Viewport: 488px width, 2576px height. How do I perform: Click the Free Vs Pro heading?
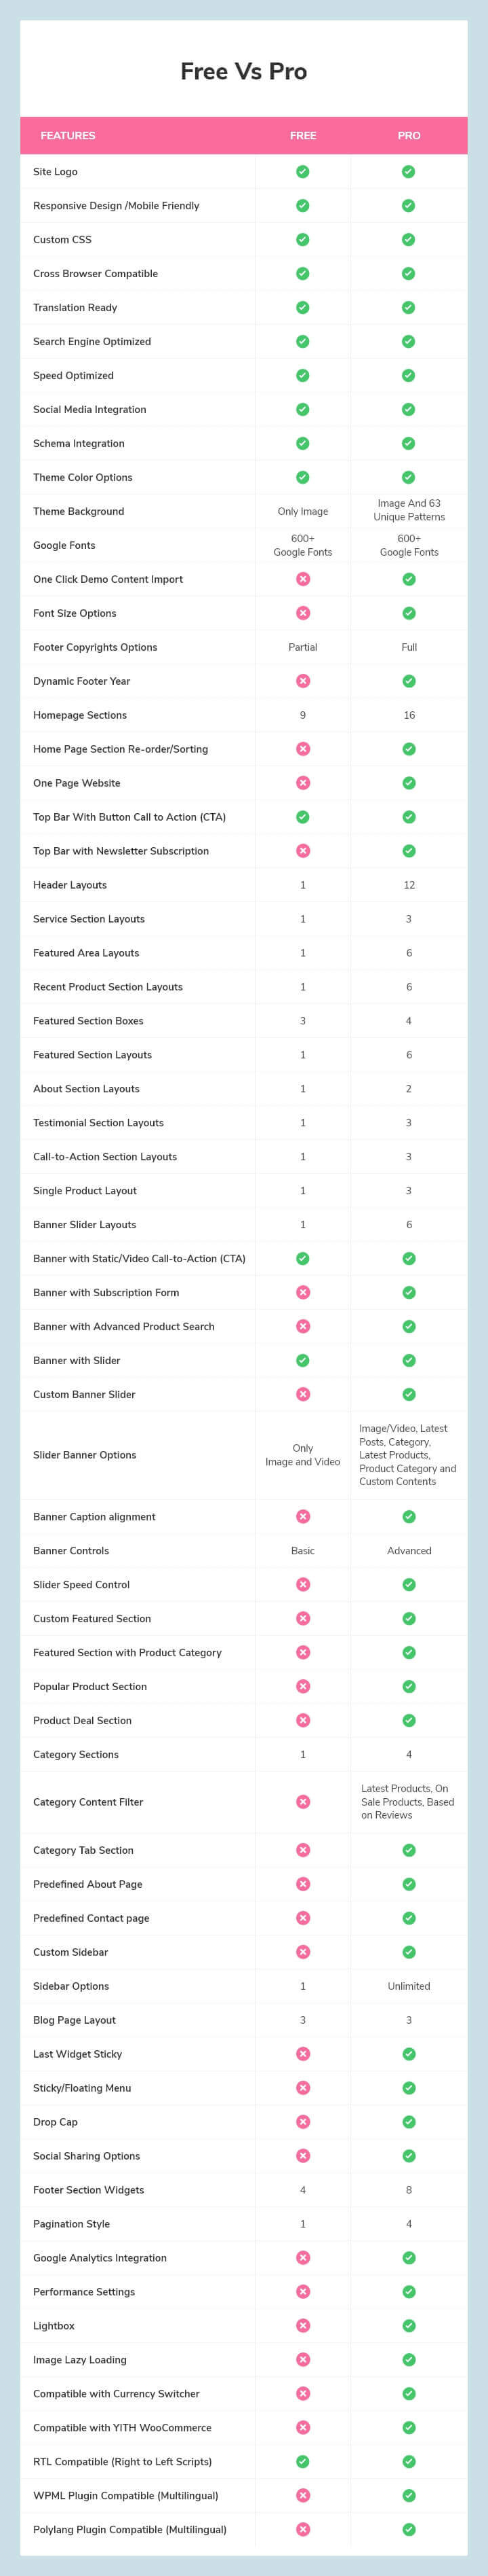[x=243, y=71]
